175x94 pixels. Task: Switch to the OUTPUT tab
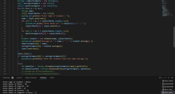[x=19, y=78]
